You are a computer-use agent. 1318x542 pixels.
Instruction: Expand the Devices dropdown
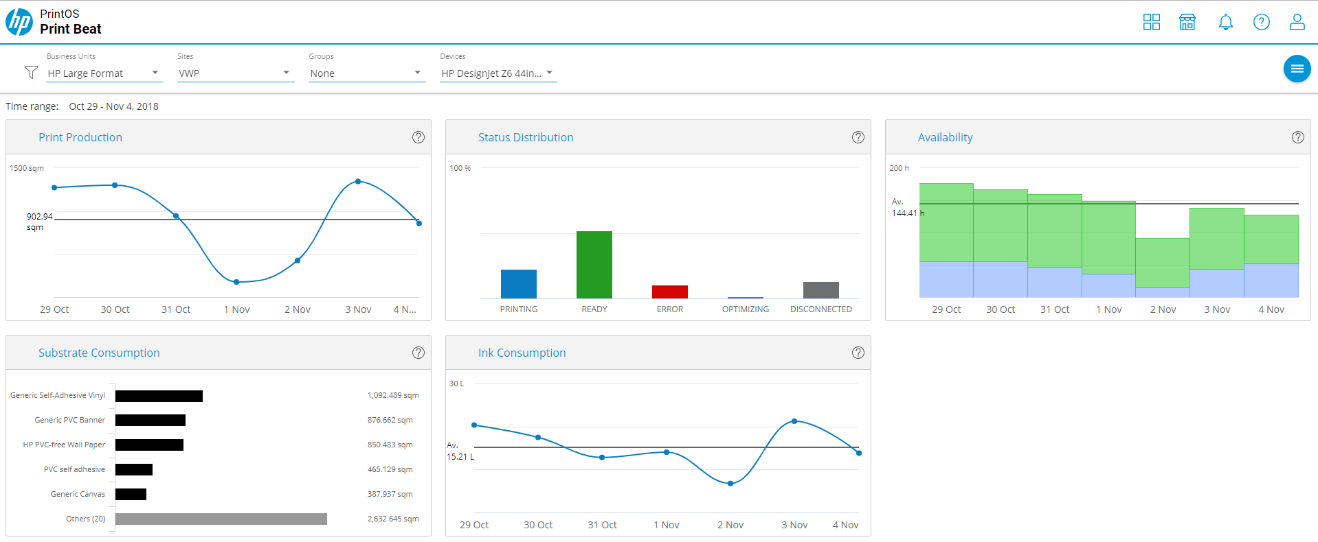click(498, 73)
